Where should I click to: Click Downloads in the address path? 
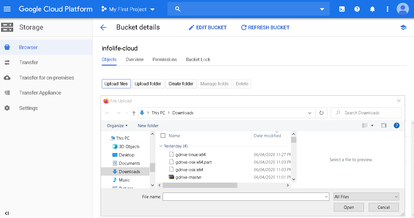pos(183,113)
